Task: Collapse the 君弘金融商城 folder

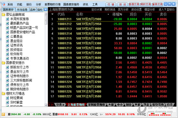Action: click(4, 14)
